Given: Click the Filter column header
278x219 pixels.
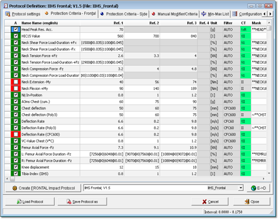Looking at the screenshot, I should (x=231, y=23).
